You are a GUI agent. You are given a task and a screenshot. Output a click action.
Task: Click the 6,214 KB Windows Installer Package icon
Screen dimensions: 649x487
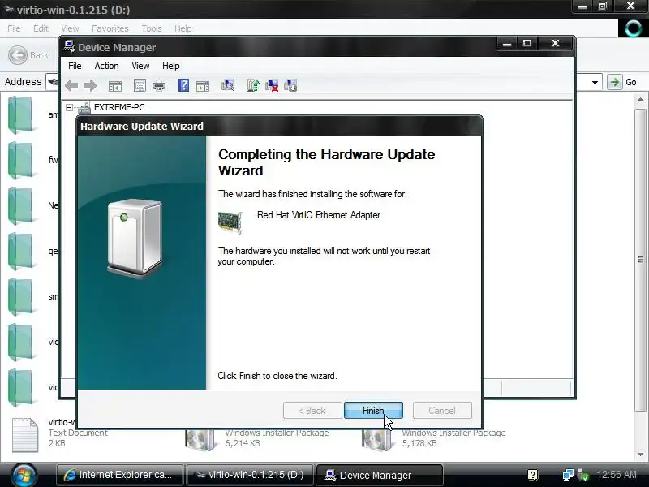point(200,440)
